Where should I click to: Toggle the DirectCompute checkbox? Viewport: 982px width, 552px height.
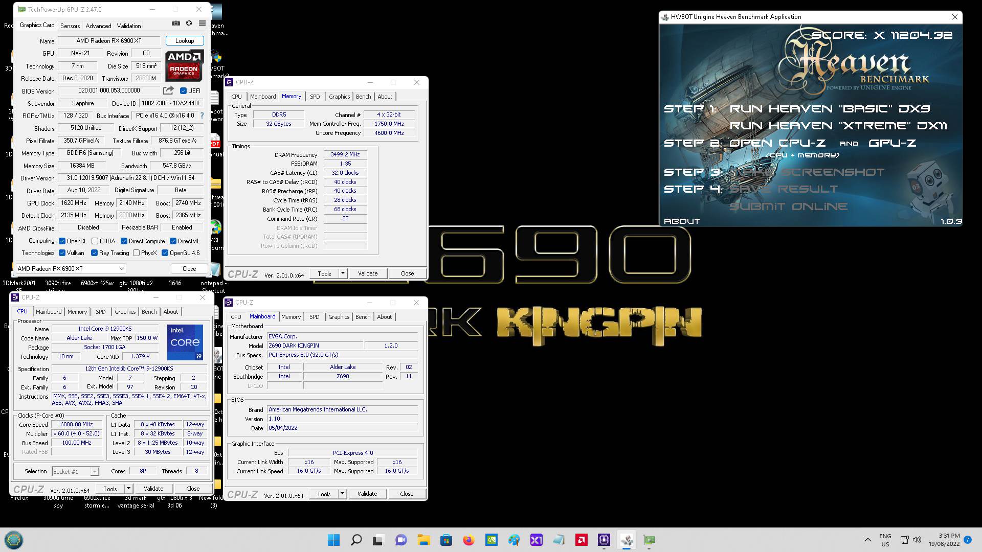pyautogui.click(x=124, y=241)
